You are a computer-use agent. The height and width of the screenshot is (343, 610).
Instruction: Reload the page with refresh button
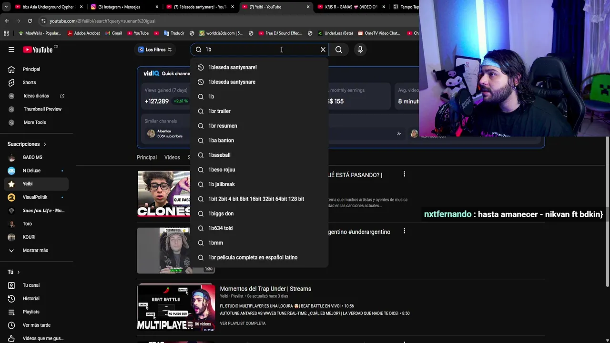click(x=30, y=21)
